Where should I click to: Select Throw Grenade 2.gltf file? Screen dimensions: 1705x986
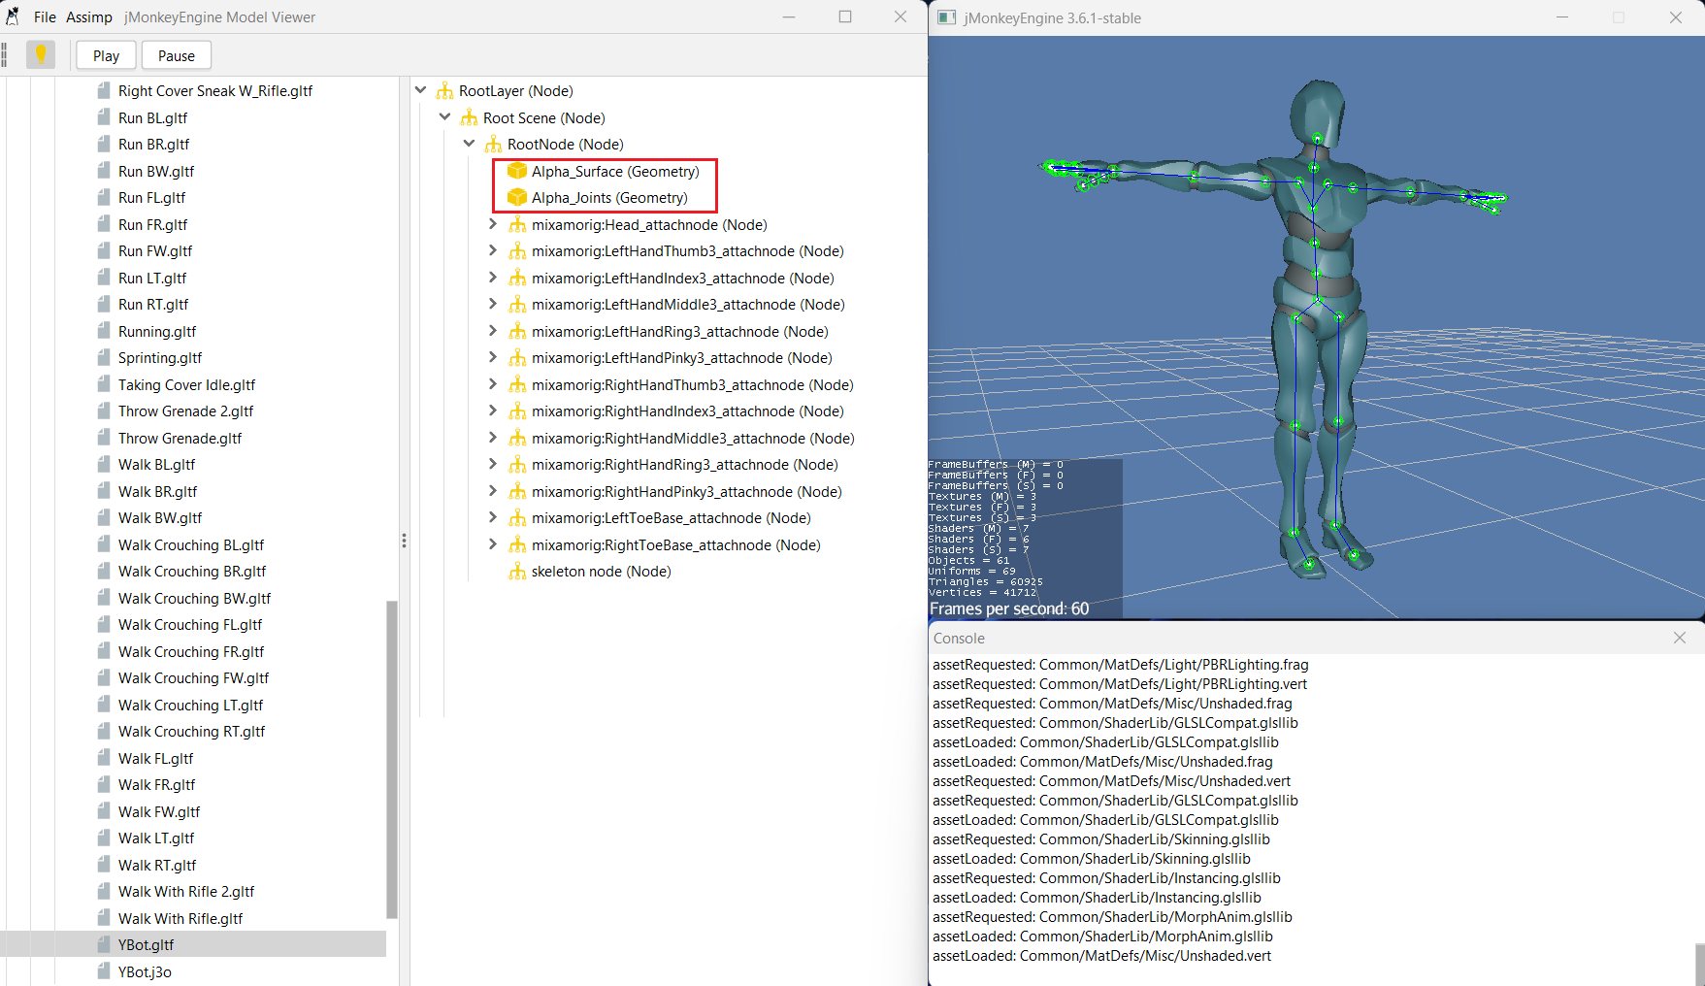pos(185,411)
